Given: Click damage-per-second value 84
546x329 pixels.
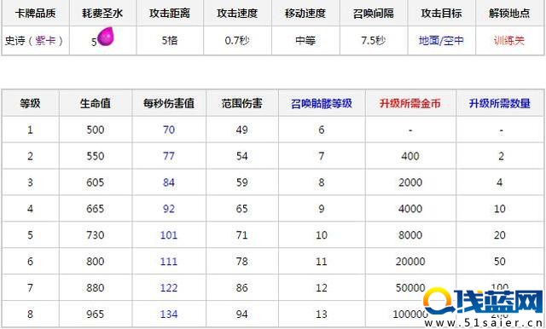Looking at the screenshot, I should tap(169, 182).
